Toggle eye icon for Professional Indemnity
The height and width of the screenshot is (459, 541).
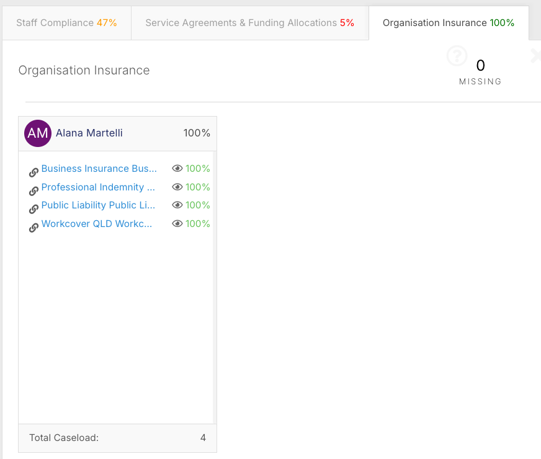[x=177, y=187]
